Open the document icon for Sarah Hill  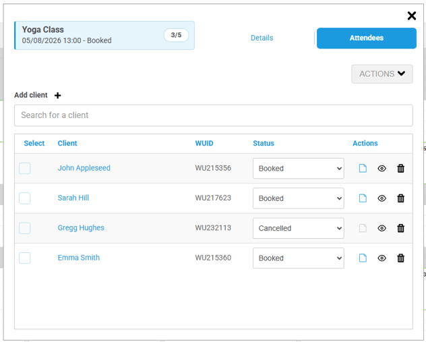tap(363, 198)
